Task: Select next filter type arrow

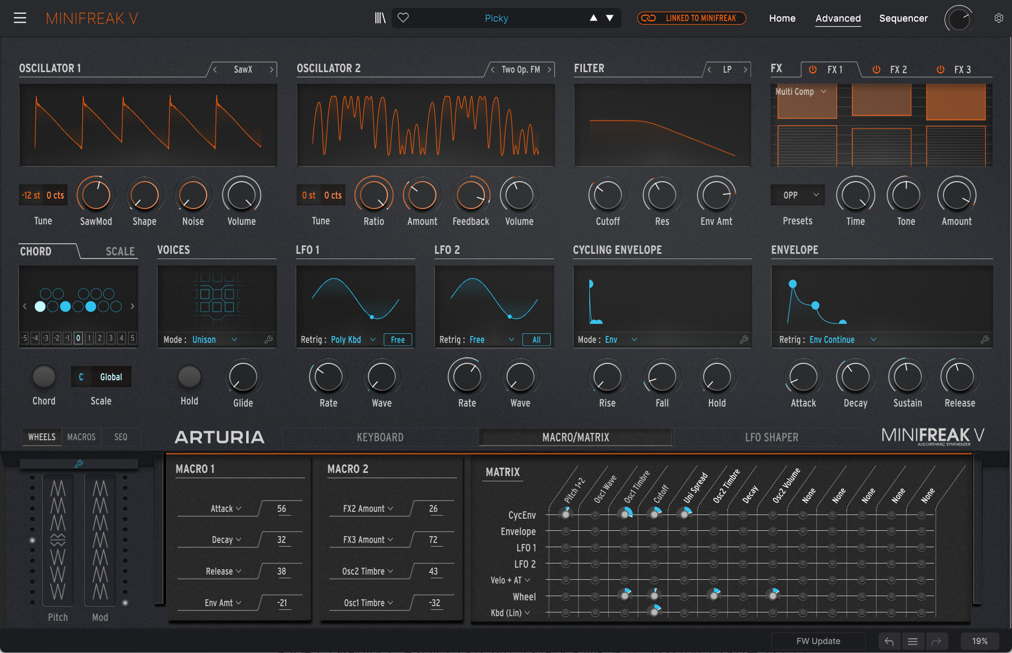Action: (745, 70)
